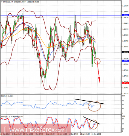Screen dimensions: 129x136
Task: Select the 1.10180 price axis value
Action: pos(125,6)
